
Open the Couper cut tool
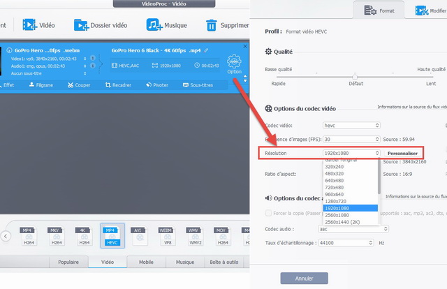(x=79, y=85)
